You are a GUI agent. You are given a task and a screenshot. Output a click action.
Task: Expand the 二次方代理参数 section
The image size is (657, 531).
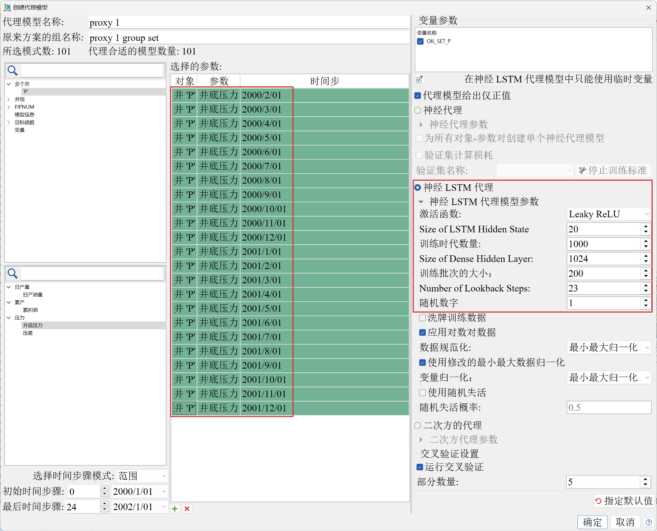click(x=421, y=440)
